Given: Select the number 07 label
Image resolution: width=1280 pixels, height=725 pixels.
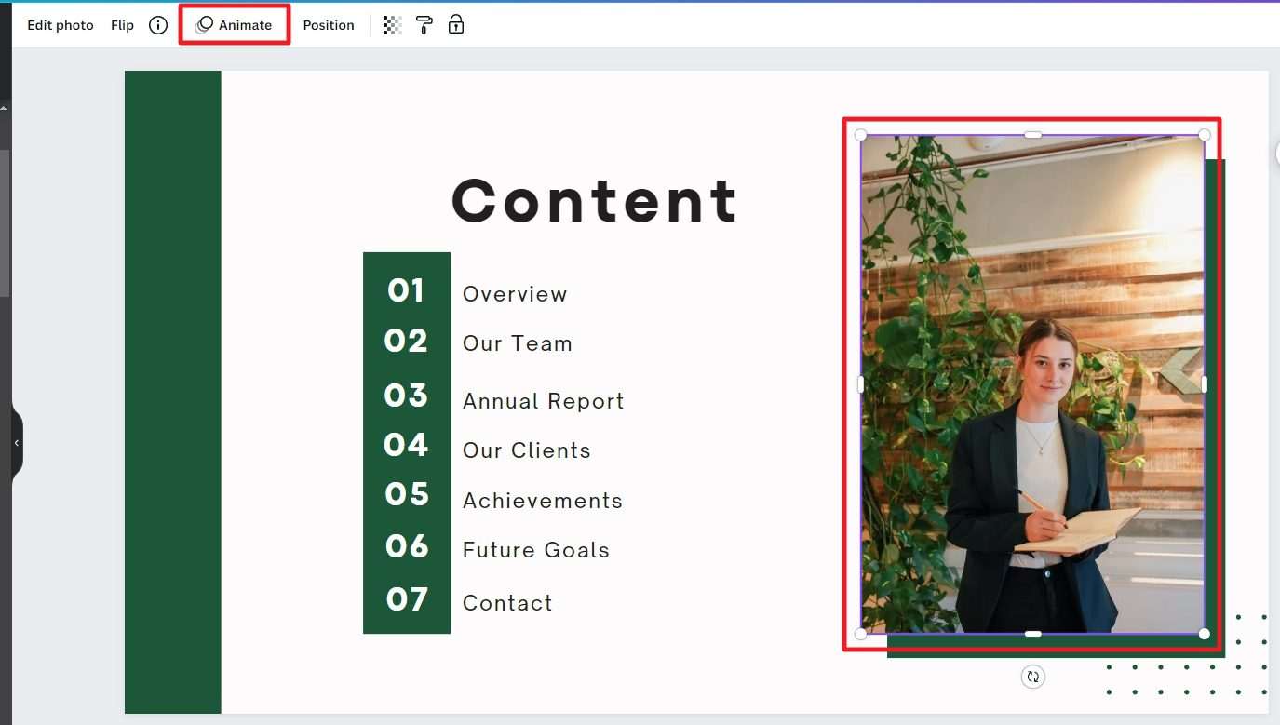Looking at the screenshot, I should pyautogui.click(x=407, y=599).
